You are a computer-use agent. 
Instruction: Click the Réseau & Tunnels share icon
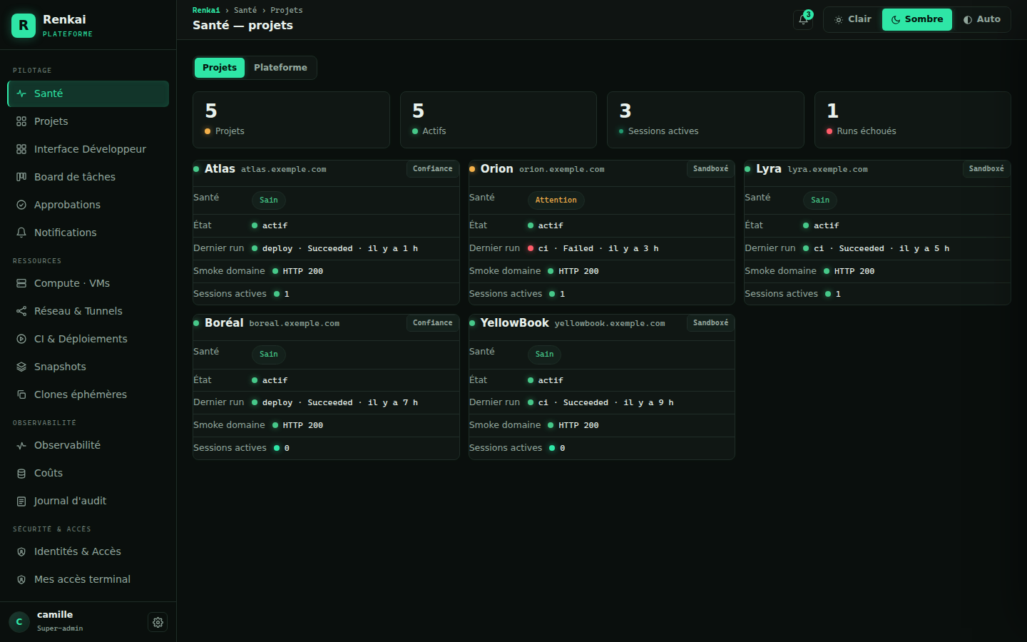(21, 311)
